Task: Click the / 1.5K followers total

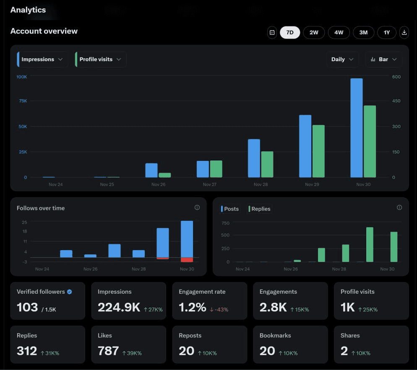Action: [x=49, y=309]
